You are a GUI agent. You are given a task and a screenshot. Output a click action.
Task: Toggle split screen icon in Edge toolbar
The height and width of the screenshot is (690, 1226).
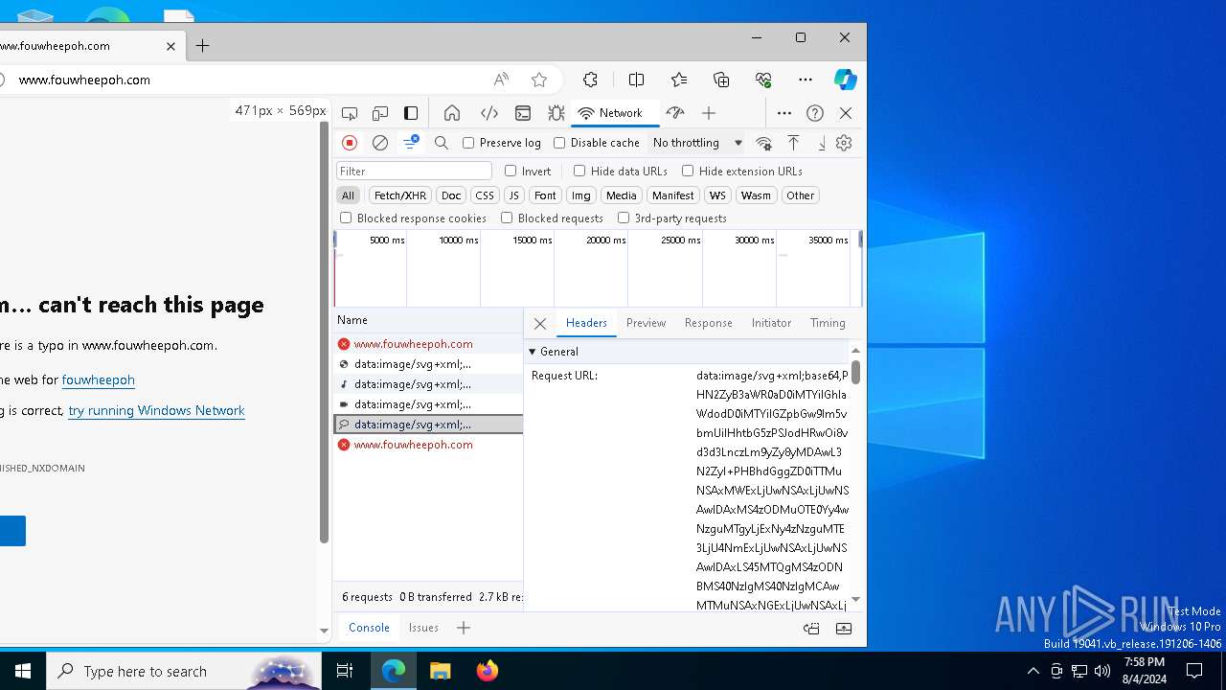(x=636, y=80)
